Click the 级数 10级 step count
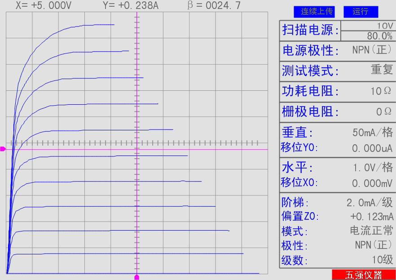 pyautogui.click(x=382, y=260)
